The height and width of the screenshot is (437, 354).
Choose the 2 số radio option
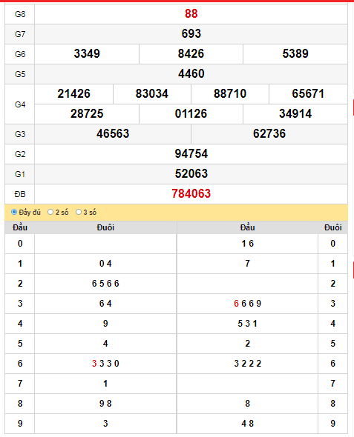[50, 212]
